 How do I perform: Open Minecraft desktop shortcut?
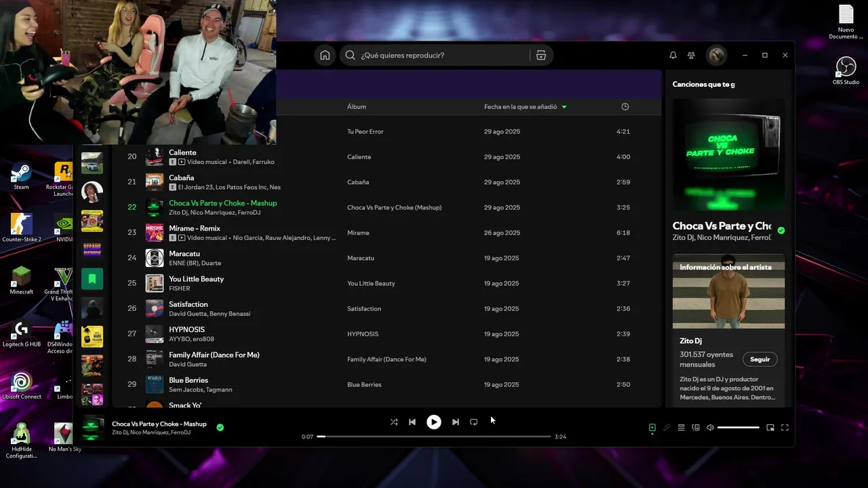pos(22,280)
